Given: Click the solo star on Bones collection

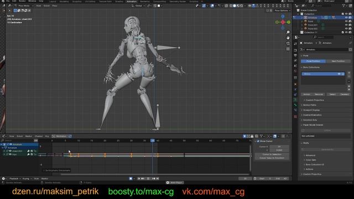Looking at the screenshot, I should point(343,74).
